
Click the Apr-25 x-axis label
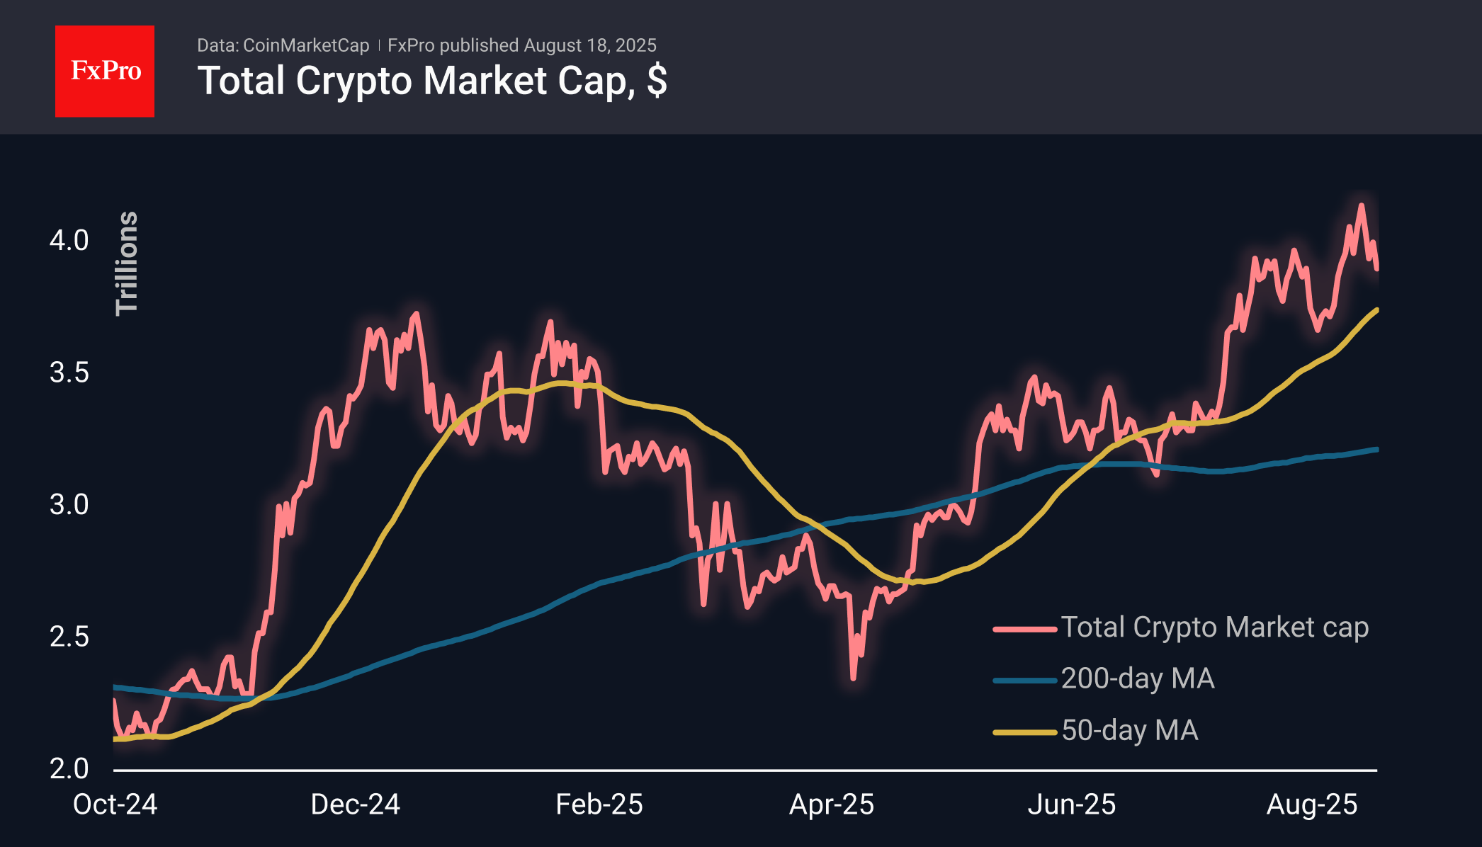click(831, 805)
